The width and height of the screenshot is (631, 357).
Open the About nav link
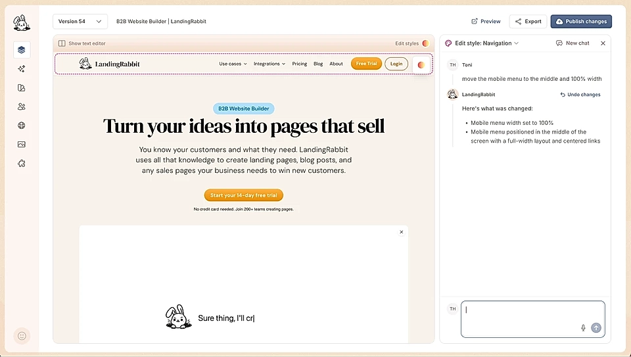[336, 64]
